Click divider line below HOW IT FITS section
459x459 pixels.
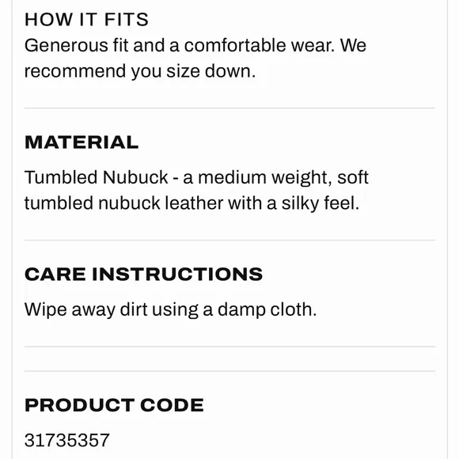click(x=229, y=108)
